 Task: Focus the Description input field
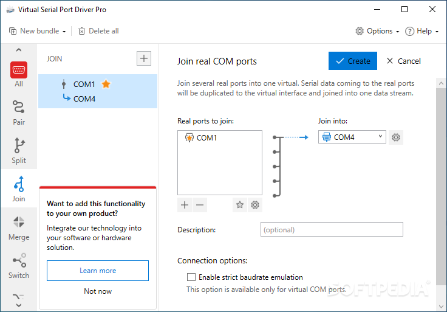332,229
